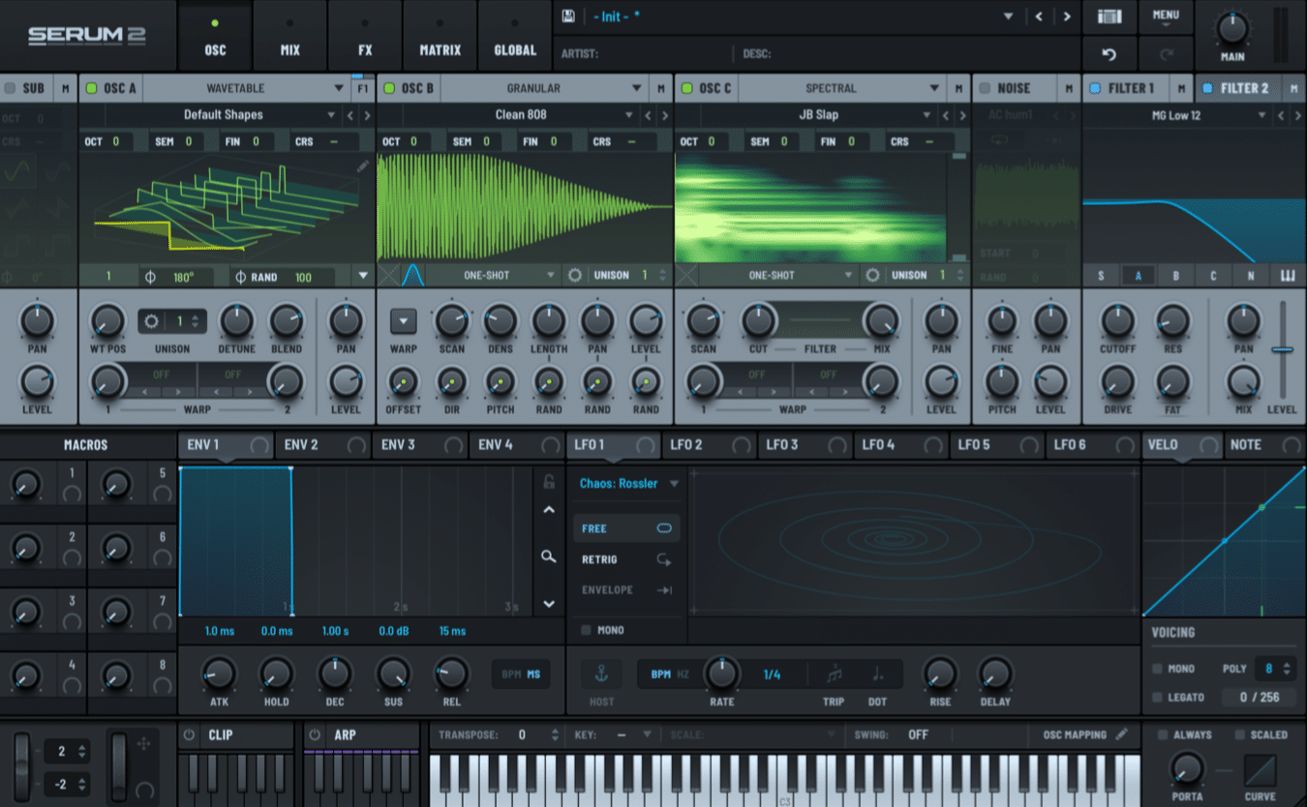This screenshot has height=807, width=1307.
Task: Open the Default Shapes wavetable dropdown
Action: click(223, 114)
